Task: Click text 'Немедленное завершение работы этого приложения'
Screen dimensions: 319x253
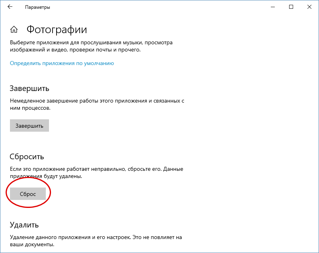Action: [78, 101]
